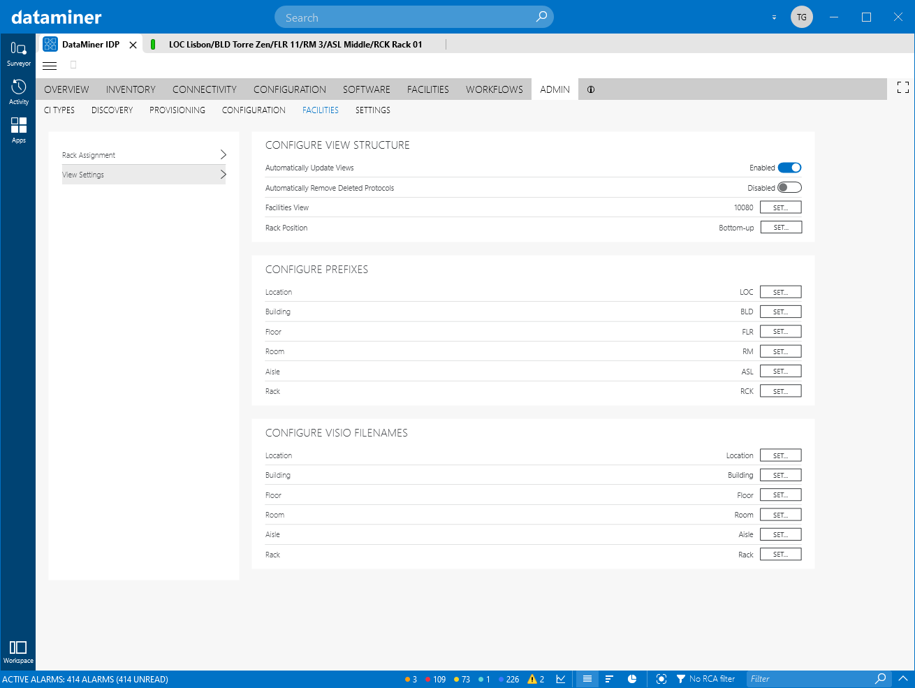Viewport: 915px width, 688px height.
Task: Click the ACTIVE ALARMS status text
Action: pyautogui.click(x=85, y=679)
